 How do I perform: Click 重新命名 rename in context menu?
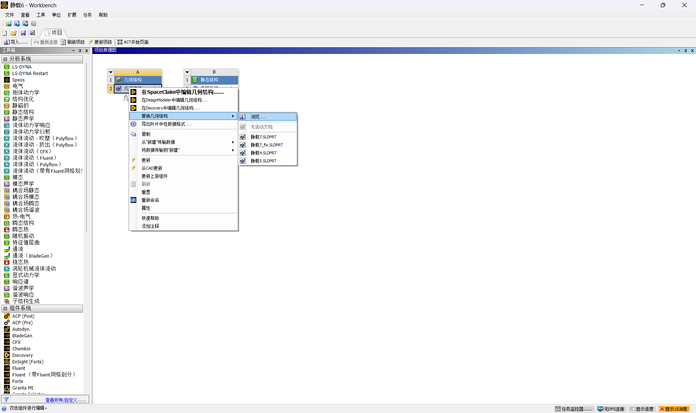[x=183, y=200]
